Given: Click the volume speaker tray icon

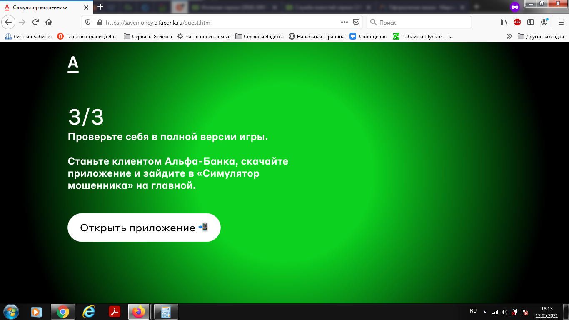Looking at the screenshot, I should [504, 312].
